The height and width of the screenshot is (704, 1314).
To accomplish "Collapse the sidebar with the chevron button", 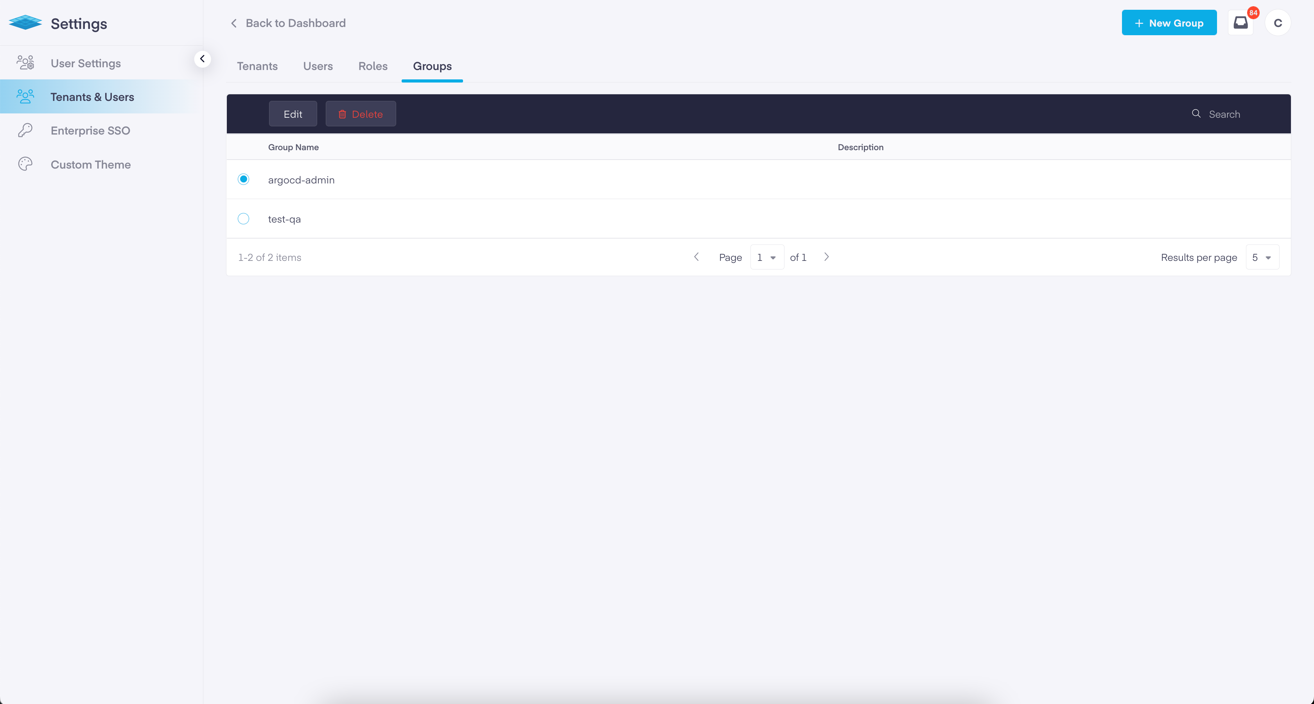I will coord(203,59).
